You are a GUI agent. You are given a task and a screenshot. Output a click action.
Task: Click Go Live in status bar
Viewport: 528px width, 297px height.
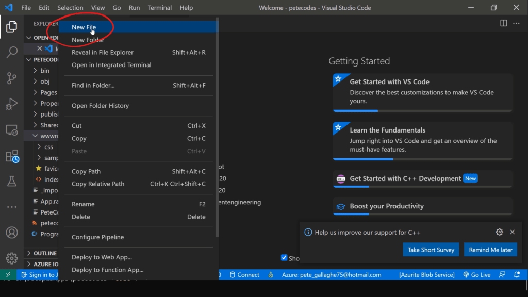477,275
